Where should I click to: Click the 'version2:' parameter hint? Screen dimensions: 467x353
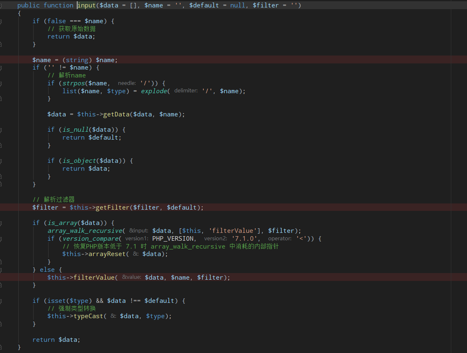tap(215, 239)
